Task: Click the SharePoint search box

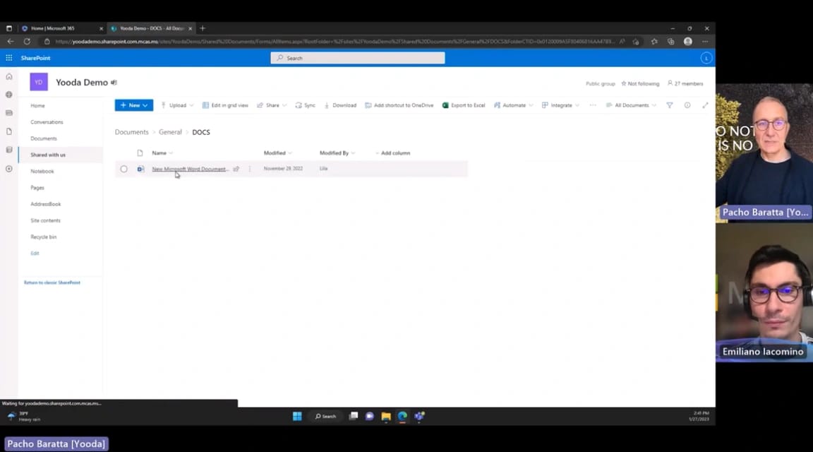Action: click(x=358, y=58)
